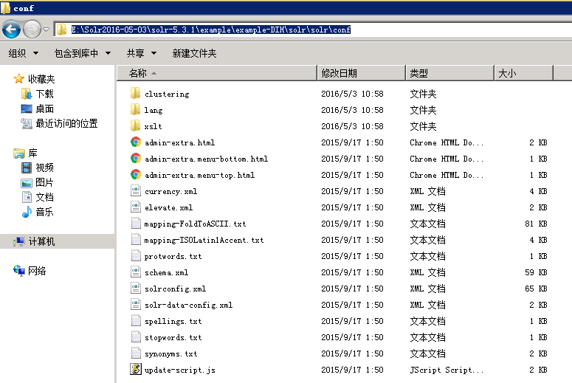Click JScript Script type of update-script.js
This screenshot has height=383, width=572.
pyautogui.click(x=447, y=370)
